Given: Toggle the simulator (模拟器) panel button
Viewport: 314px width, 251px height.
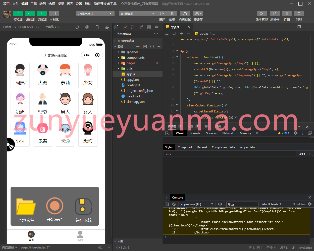Looking at the screenshot, I should click(x=18, y=14).
